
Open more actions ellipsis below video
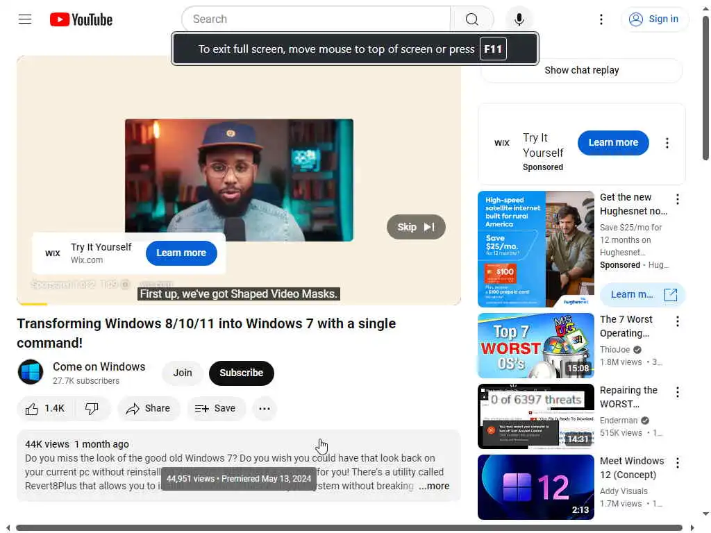[x=265, y=409]
